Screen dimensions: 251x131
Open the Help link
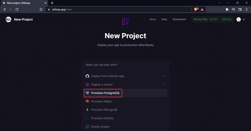164,19
